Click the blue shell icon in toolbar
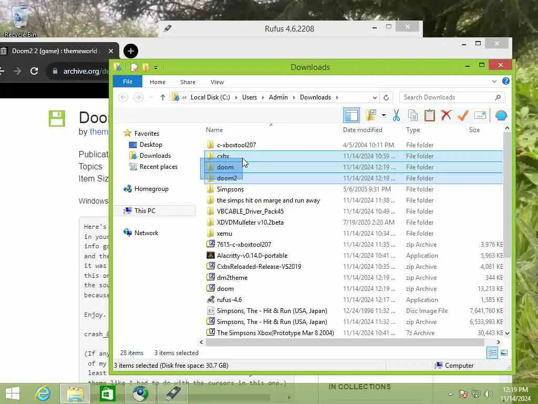538x404 pixels. click(501, 115)
